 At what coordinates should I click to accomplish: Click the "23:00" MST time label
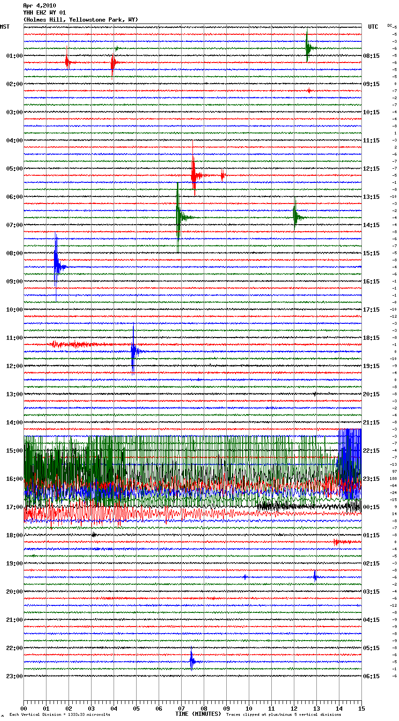(x=15, y=676)
